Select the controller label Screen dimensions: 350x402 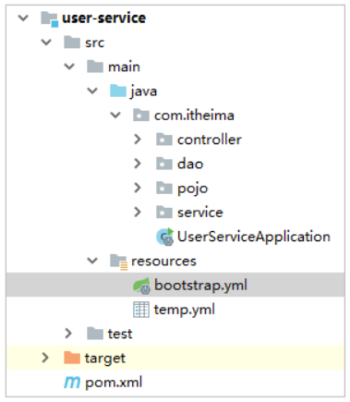pos(210,140)
